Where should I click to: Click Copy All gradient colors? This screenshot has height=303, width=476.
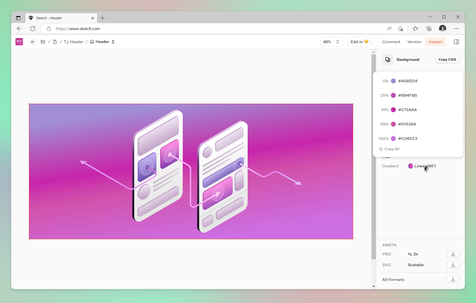pos(389,149)
